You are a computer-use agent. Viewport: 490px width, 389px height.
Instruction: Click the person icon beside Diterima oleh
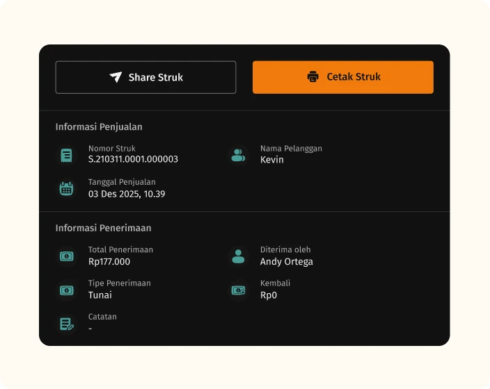238,256
